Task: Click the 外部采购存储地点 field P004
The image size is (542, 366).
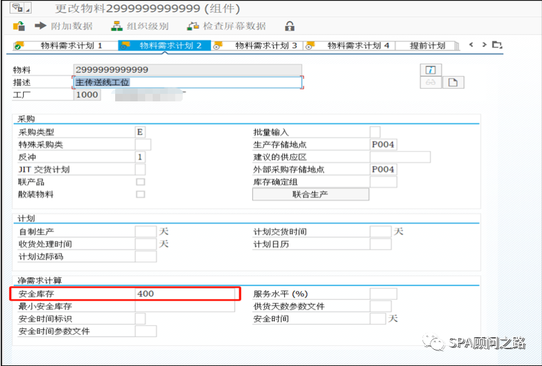Action: 383,170
